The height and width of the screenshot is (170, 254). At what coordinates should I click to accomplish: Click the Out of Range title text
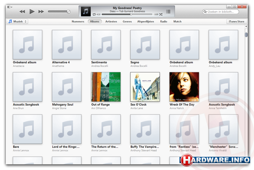coord(100,104)
